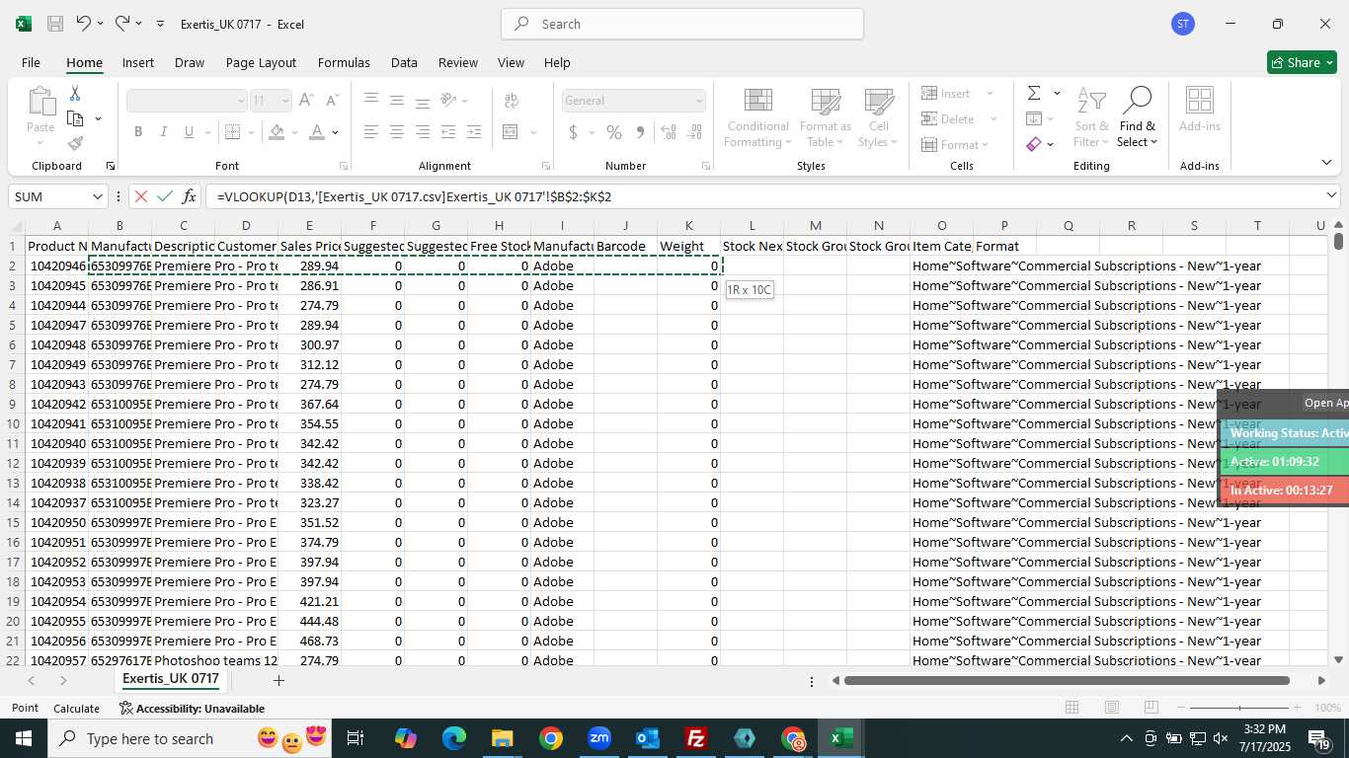The height and width of the screenshot is (758, 1349).
Task: Switch to the Insert tab
Action: [x=138, y=62]
